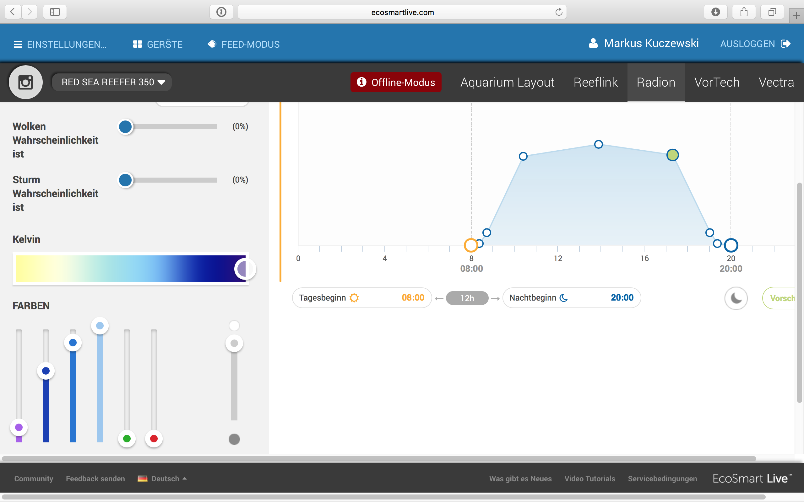Open the Video Tutorials link
Image resolution: width=804 pixels, height=502 pixels.
[589, 478]
